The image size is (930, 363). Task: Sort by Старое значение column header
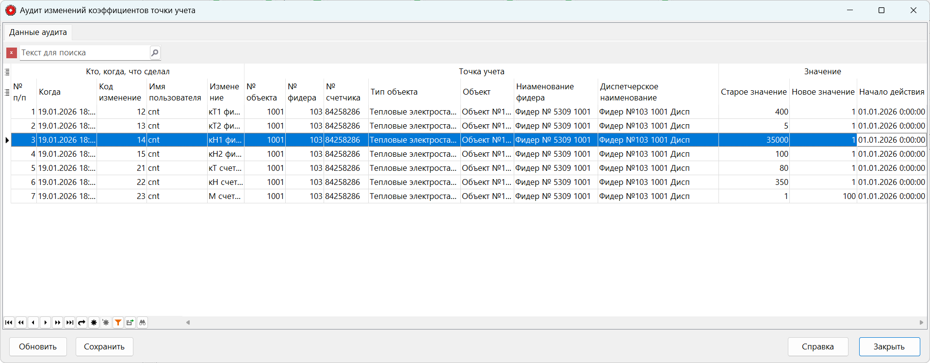[x=753, y=92]
